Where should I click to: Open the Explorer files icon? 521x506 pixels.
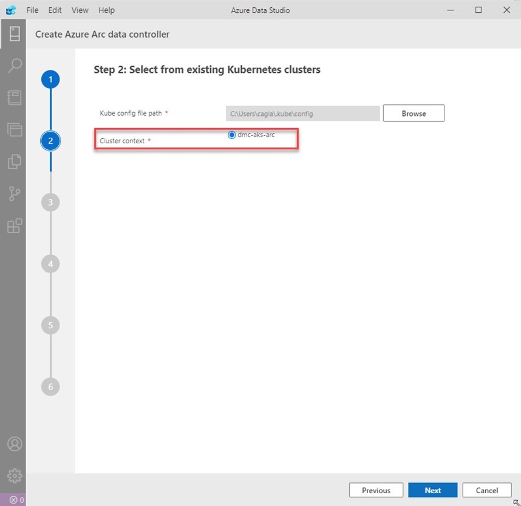[x=14, y=161]
